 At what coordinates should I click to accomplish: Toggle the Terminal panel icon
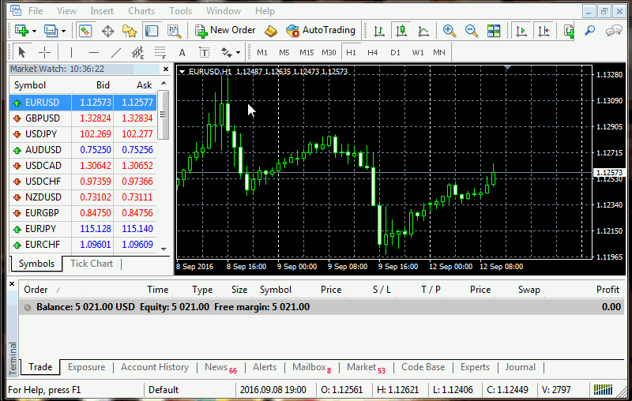(152, 31)
